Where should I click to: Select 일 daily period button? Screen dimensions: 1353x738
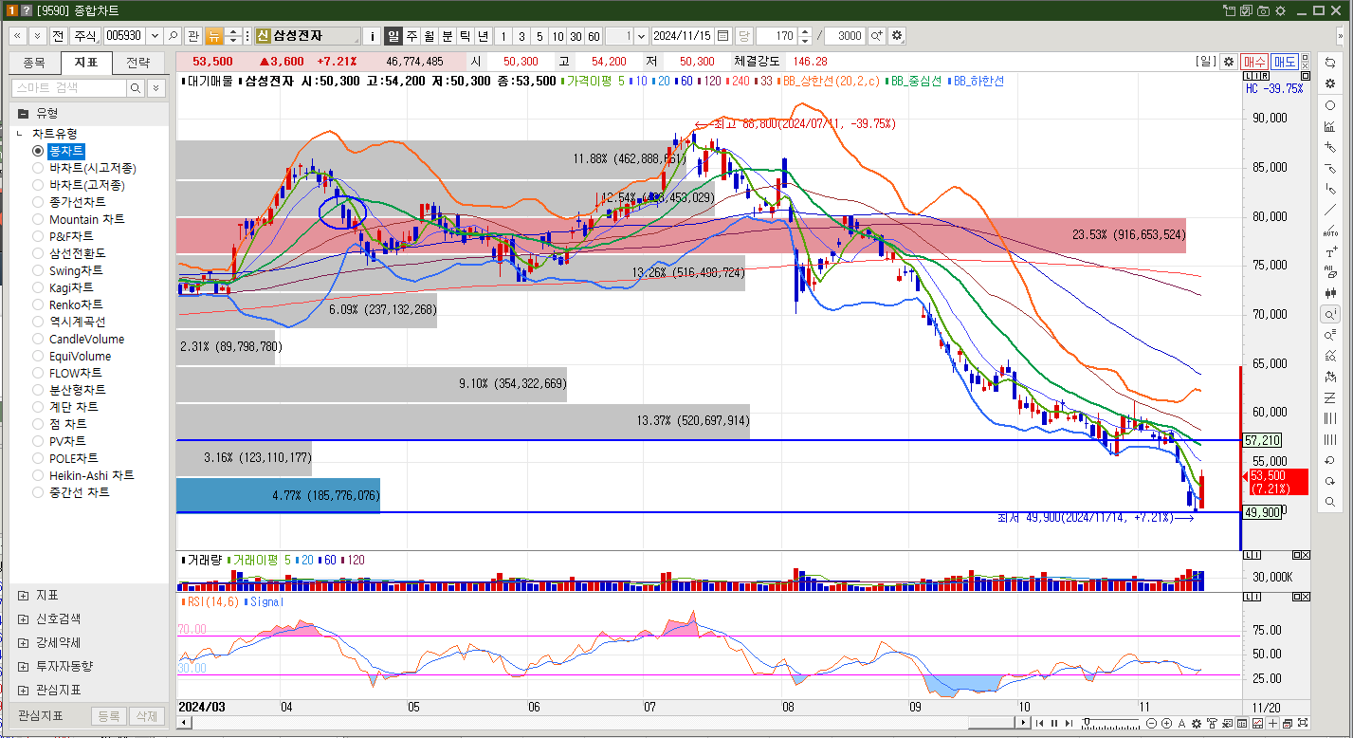tap(393, 36)
